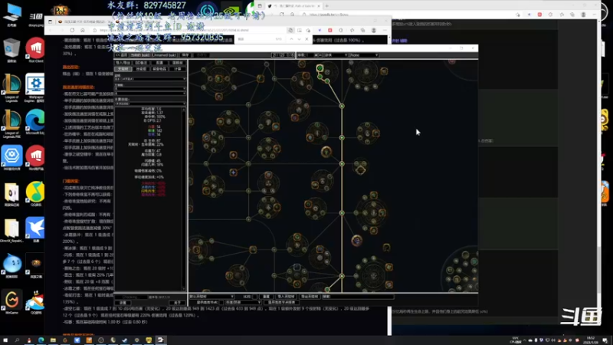Expand the first dropdown in the left sidebar
Screen dimensions: 613x345
pos(150,79)
